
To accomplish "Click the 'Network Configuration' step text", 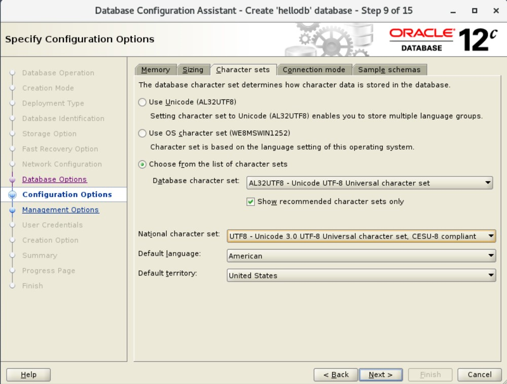I will [x=62, y=164].
